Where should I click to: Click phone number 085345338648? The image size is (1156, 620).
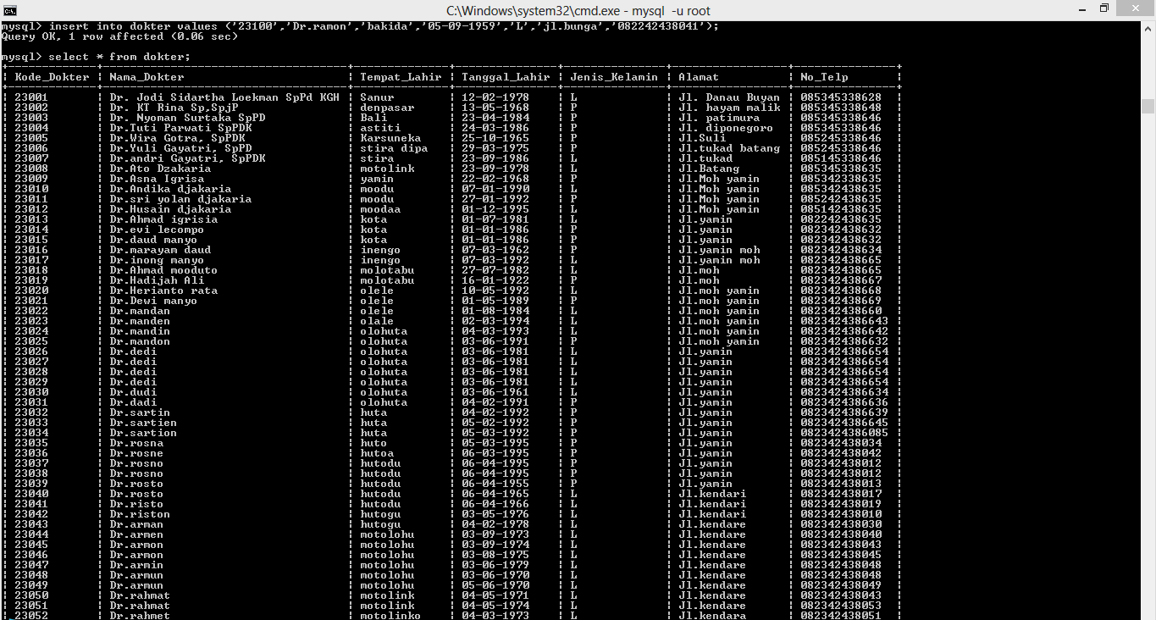tap(841, 108)
